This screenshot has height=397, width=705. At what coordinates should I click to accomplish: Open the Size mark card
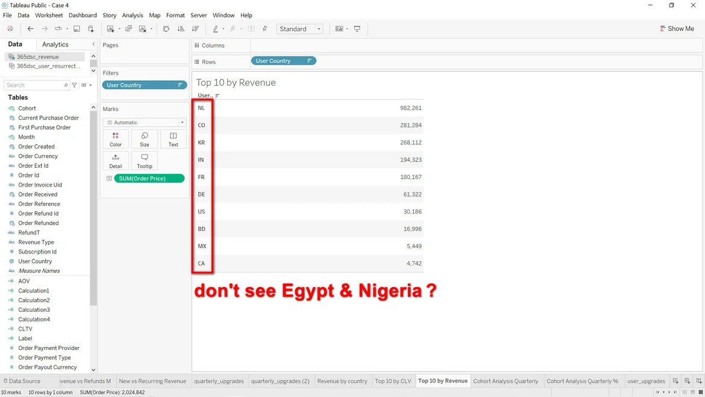[145, 139]
